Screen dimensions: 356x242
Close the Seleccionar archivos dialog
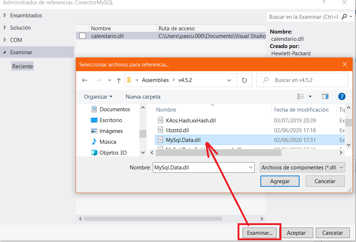(345, 65)
